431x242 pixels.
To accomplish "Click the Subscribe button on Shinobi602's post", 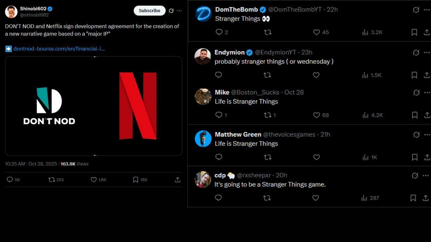I will pyautogui.click(x=150, y=10).
